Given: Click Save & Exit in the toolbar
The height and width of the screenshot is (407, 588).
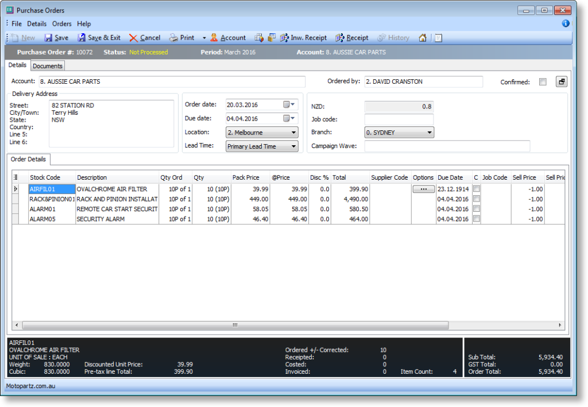Looking at the screenshot, I should 99,37.
